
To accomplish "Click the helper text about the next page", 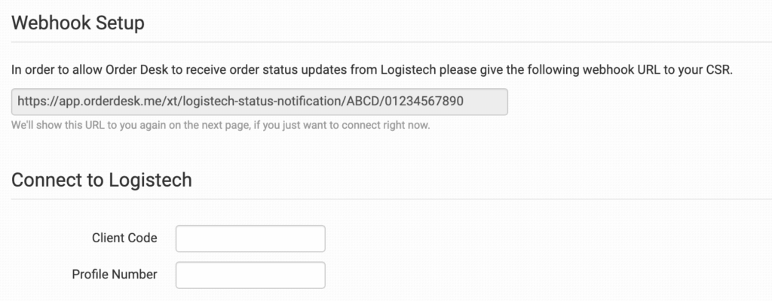I will (x=221, y=126).
